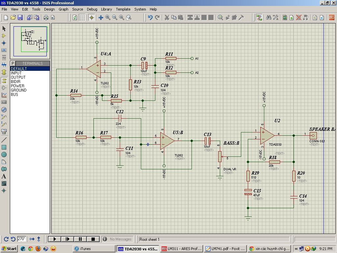Open the decompose hammer tool
Viewport: 337px width, 253px height.
pyautogui.click(x=241, y=17)
